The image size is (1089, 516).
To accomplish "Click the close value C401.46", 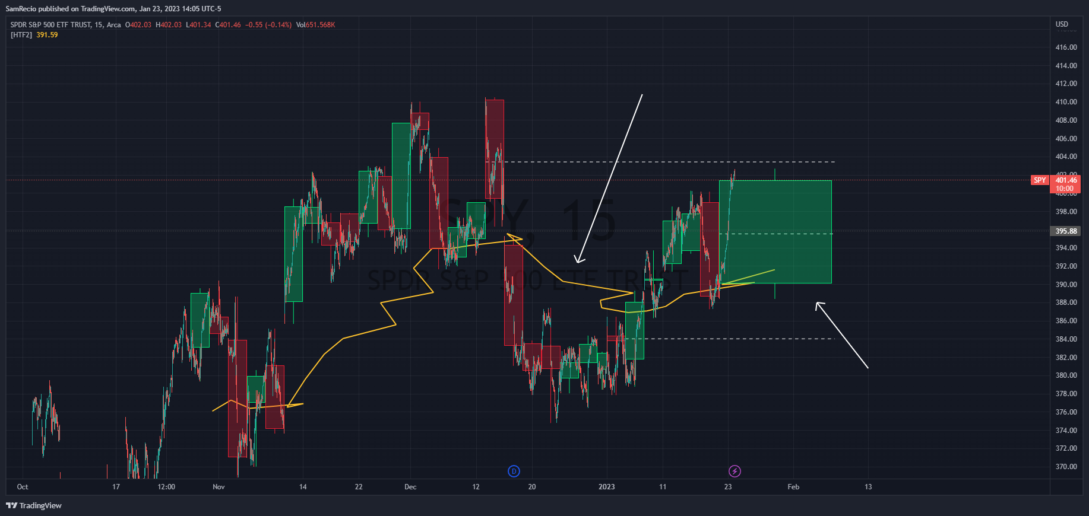I will coord(228,25).
